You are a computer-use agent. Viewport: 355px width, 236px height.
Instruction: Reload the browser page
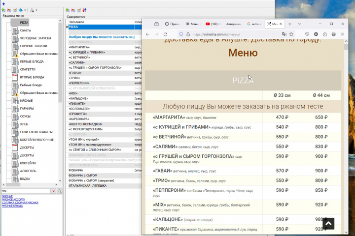tap(166, 34)
